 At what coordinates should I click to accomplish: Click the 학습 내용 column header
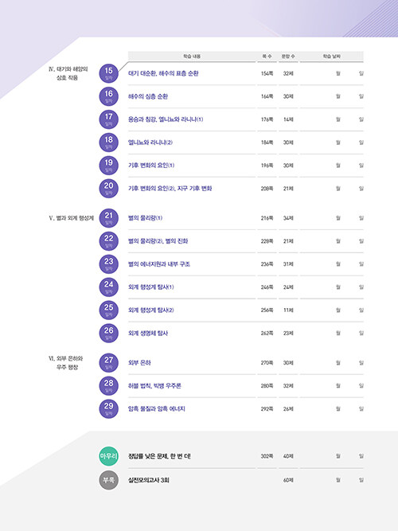tap(192, 57)
